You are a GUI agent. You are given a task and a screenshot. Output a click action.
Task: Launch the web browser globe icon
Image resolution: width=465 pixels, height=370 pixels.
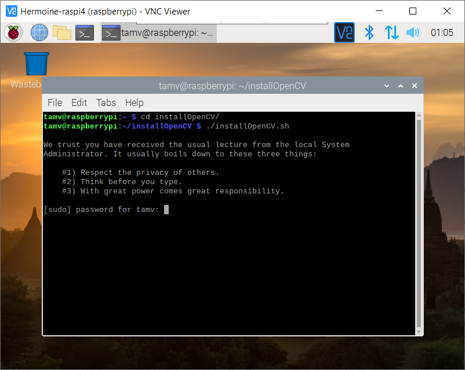point(39,32)
